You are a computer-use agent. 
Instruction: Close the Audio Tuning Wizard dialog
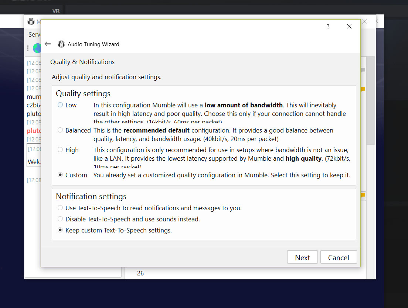(x=349, y=26)
